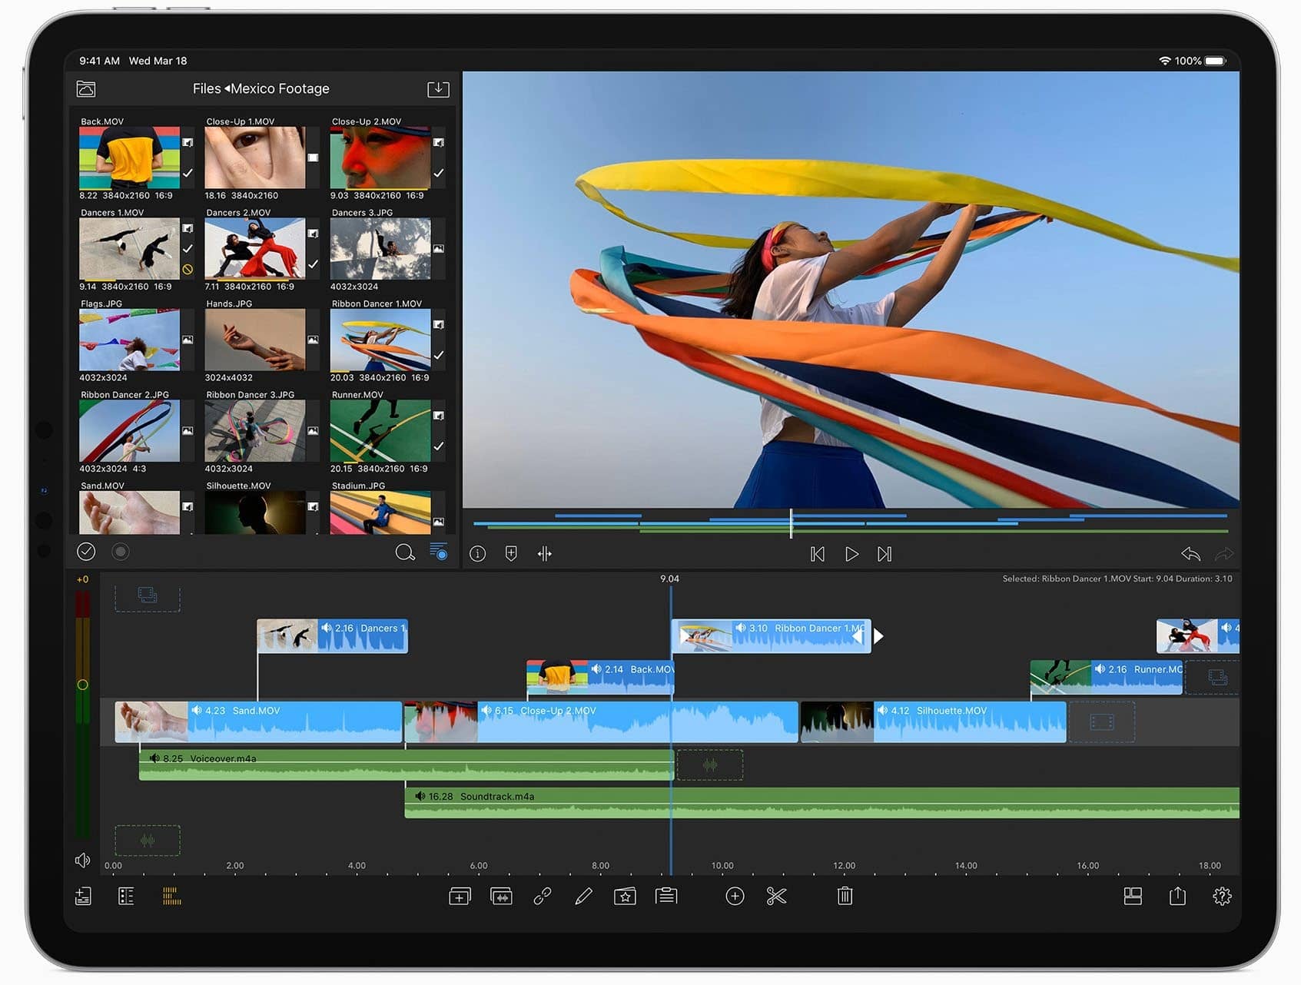1301x985 pixels.
Task: Play the preview video
Action: point(851,554)
